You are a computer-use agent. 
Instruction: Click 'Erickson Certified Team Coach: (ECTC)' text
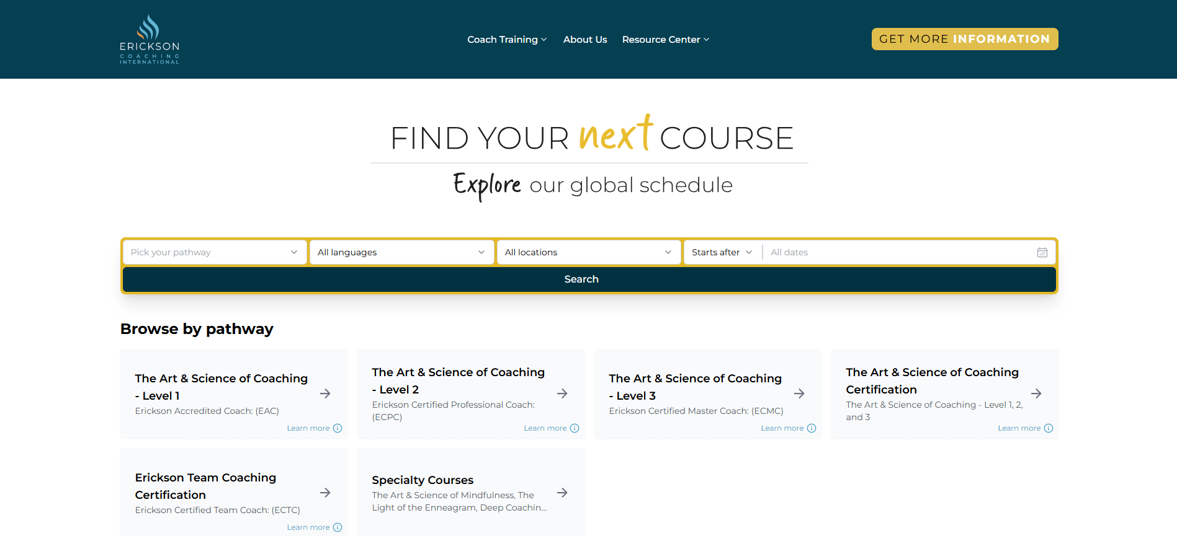(x=218, y=510)
